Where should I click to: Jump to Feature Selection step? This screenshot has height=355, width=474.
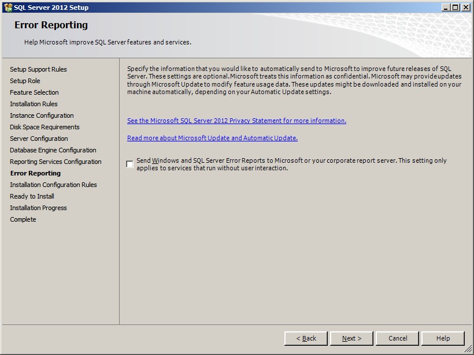coord(34,92)
